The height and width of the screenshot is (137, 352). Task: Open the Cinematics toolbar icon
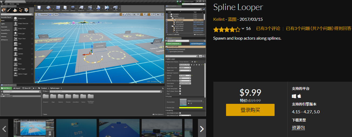pos(90,8)
